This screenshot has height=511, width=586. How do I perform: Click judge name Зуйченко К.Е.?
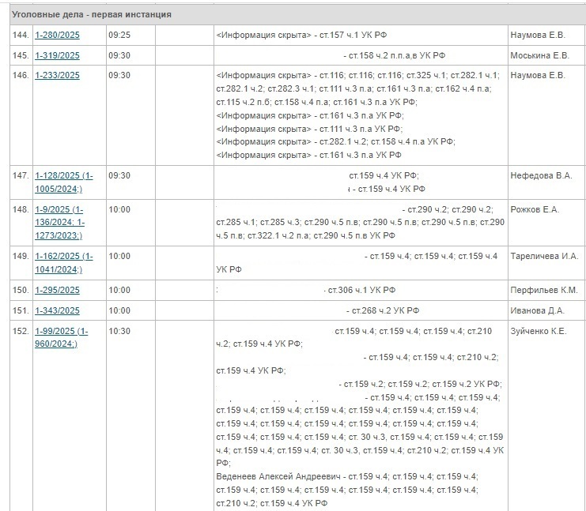pyautogui.click(x=539, y=332)
